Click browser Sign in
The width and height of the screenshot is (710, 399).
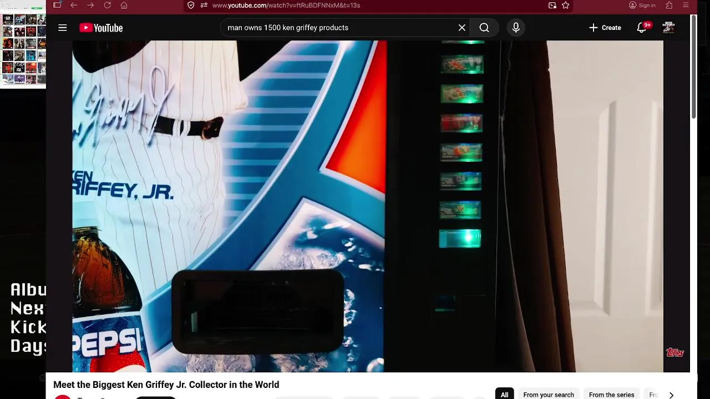click(x=642, y=5)
